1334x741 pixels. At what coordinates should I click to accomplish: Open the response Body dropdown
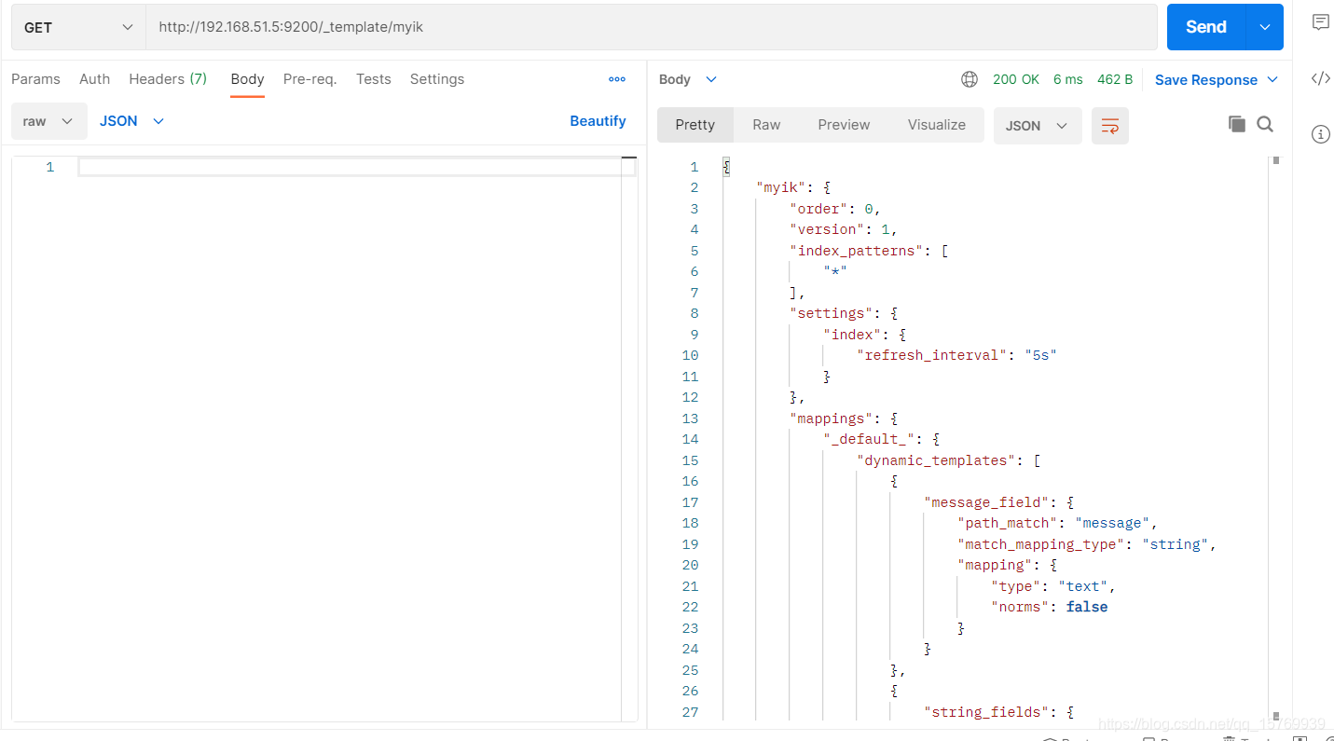[x=688, y=79]
